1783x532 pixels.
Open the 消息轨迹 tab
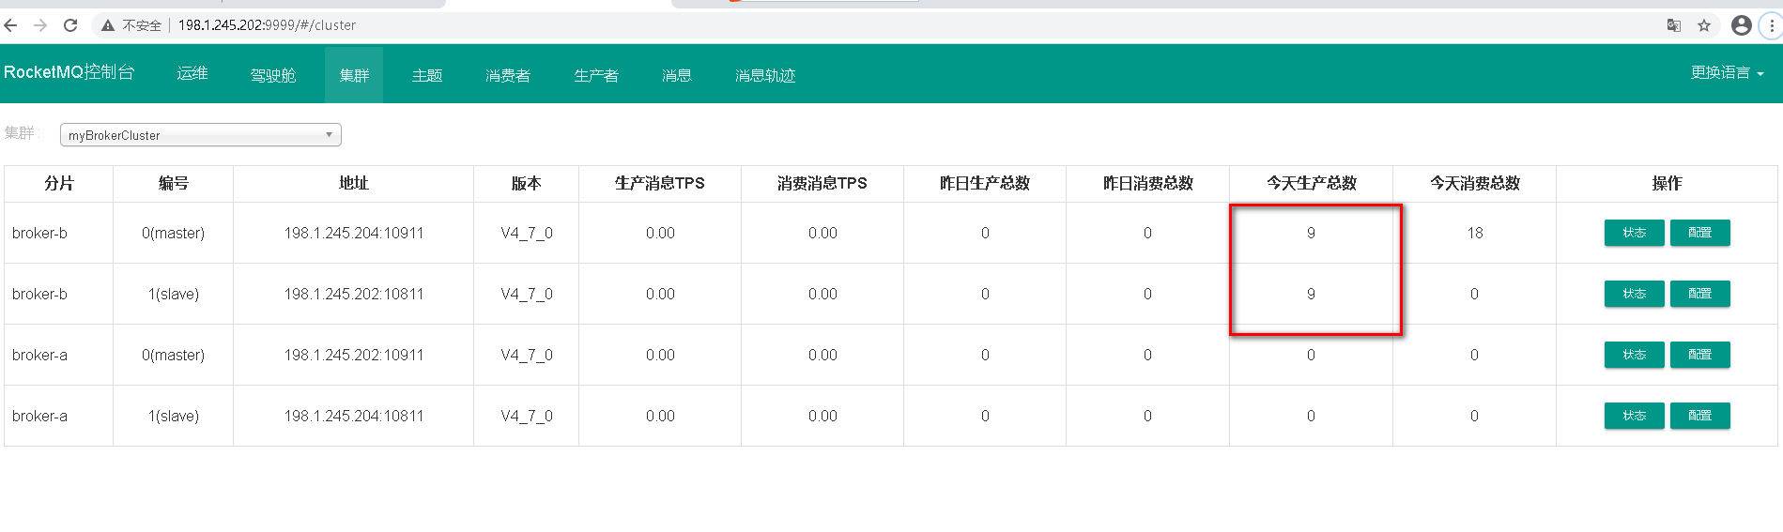click(x=765, y=75)
